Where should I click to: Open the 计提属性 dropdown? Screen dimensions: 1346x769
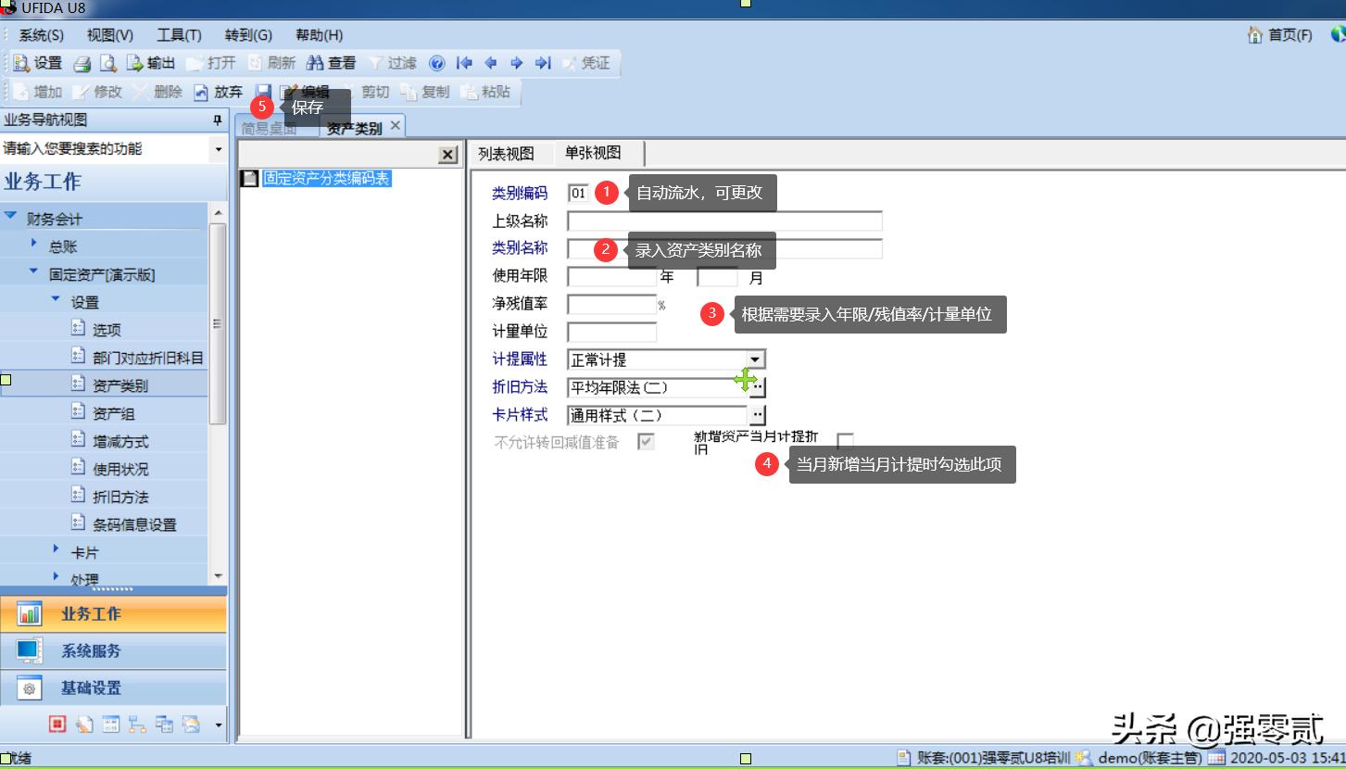point(756,359)
